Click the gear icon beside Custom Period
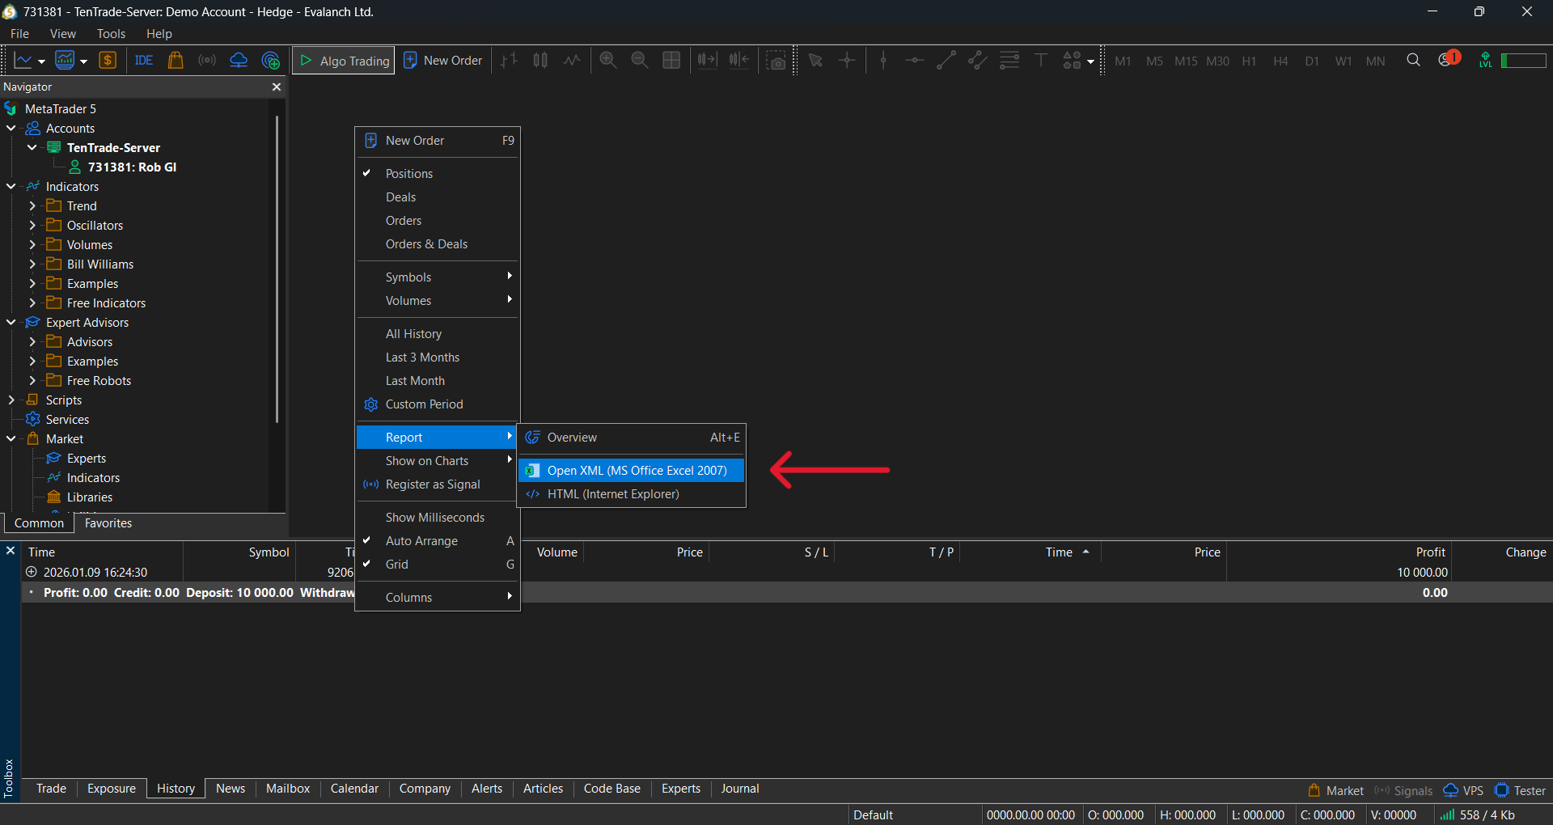1553x825 pixels. (x=371, y=404)
